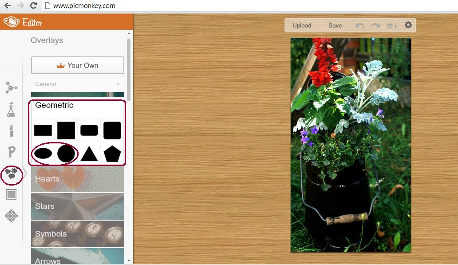Screen dimensions: 458x265
Task: Click the undo arrow in top toolbar
Action: pyautogui.click(x=359, y=25)
